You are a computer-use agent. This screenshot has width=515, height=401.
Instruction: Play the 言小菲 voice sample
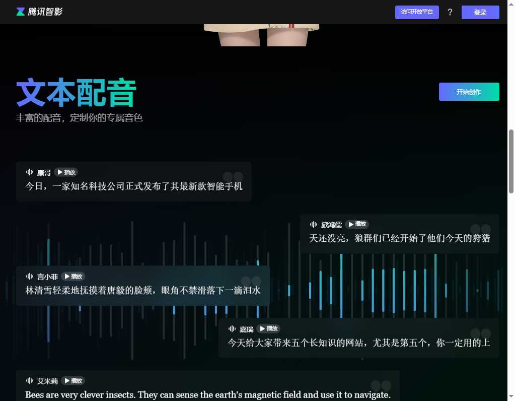tap(73, 276)
